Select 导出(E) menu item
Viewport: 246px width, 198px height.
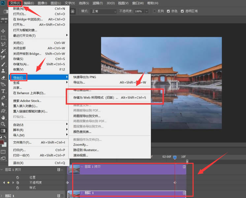click(x=39, y=77)
